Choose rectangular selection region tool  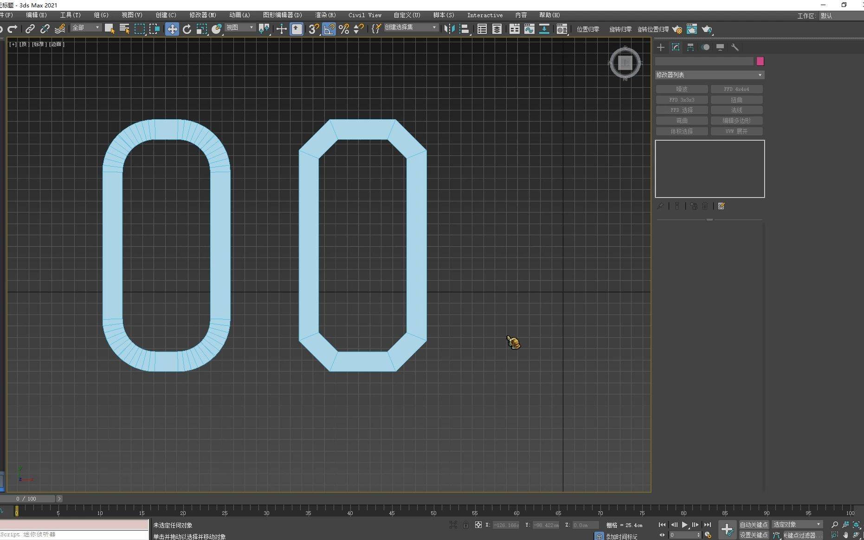click(139, 29)
